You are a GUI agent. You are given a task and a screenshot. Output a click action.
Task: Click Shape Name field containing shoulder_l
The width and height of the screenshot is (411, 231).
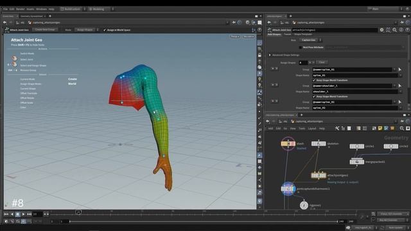point(355,92)
